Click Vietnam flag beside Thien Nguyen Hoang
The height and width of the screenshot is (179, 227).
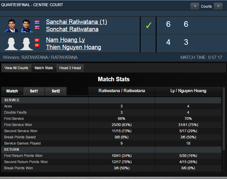(x=37, y=45)
